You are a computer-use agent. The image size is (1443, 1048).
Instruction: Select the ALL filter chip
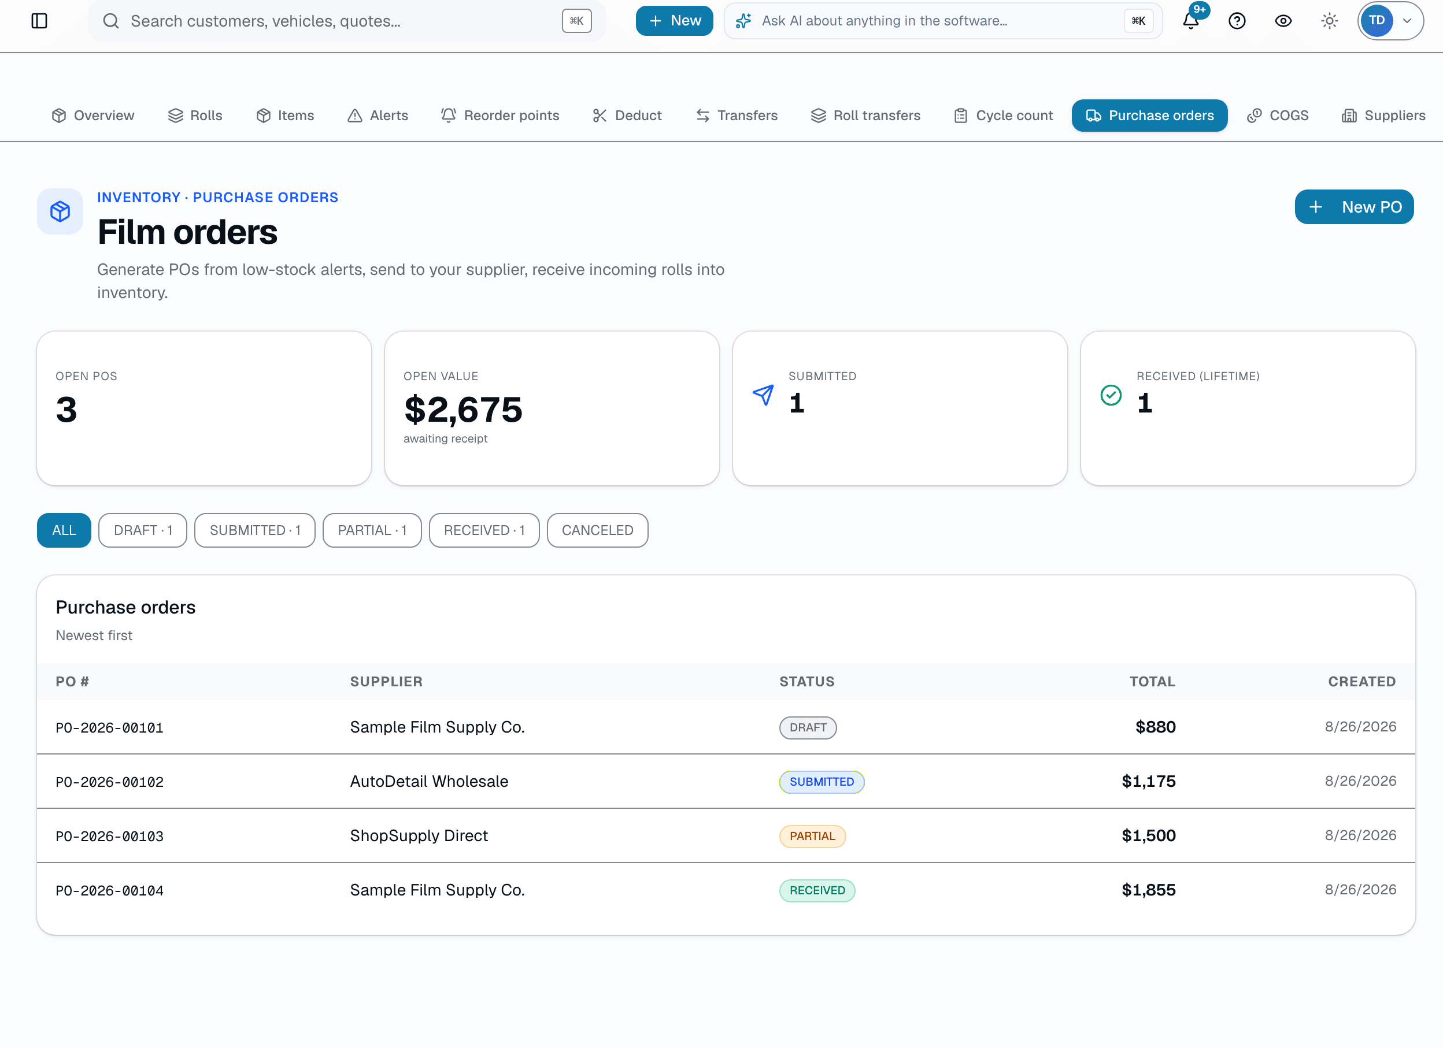coord(64,530)
